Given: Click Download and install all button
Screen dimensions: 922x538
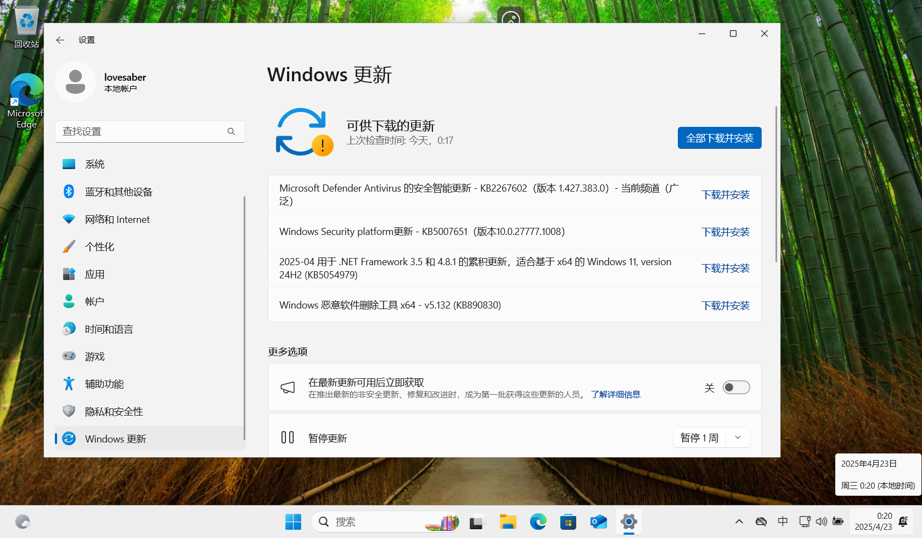Looking at the screenshot, I should (x=719, y=138).
